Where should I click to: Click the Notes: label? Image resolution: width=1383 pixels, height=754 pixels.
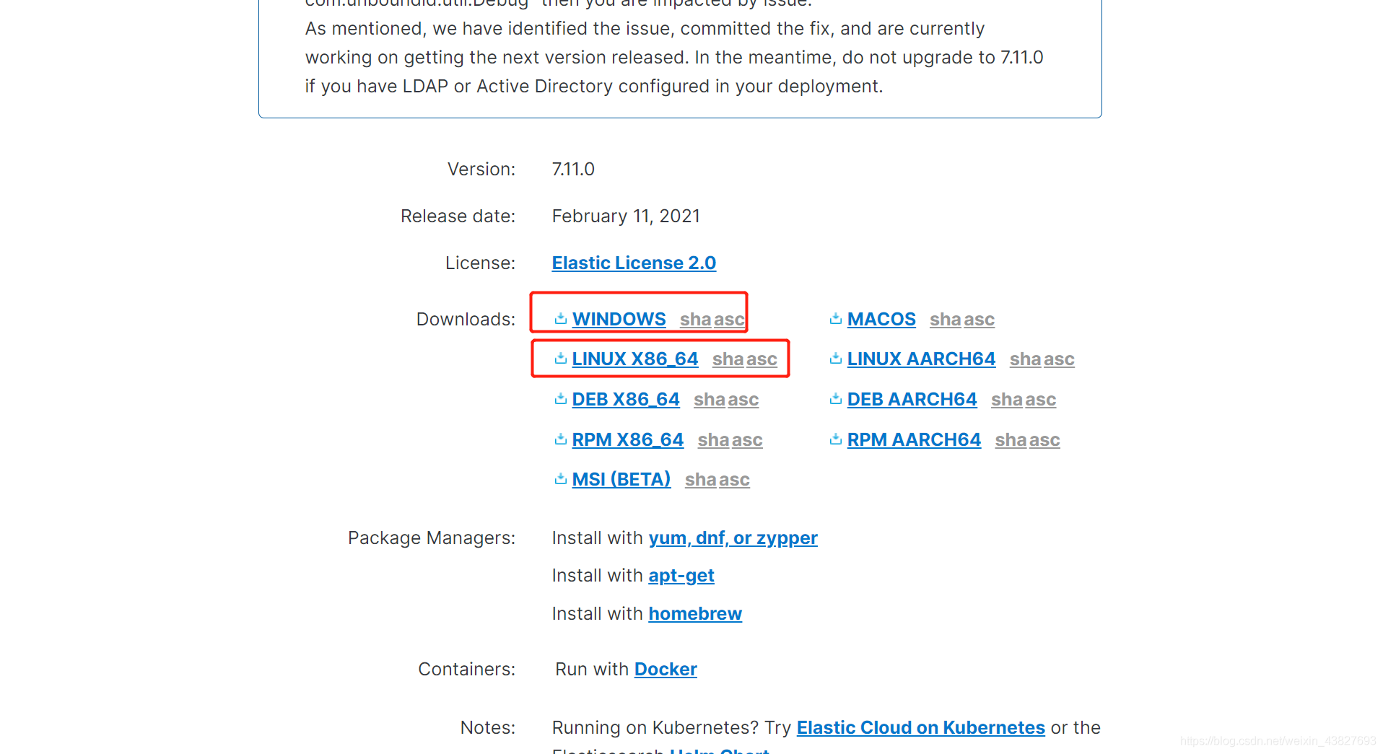click(488, 727)
